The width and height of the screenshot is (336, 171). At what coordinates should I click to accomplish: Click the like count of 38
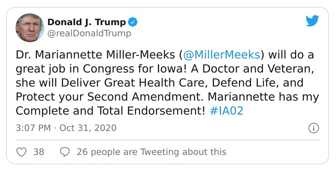(39, 152)
